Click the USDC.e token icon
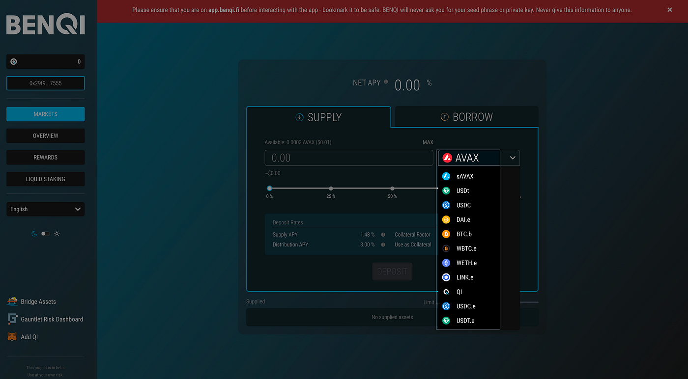The width and height of the screenshot is (688, 379). [446, 306]
